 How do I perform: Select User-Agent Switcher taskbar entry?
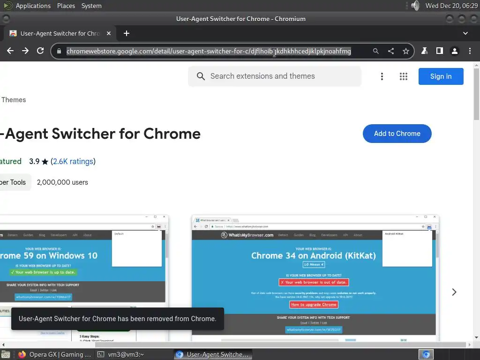[213, 354]
